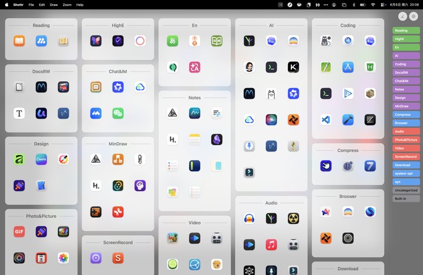Screen dimensions: 423x275
Task: Launch the purple crystal Obsidian icon in Notes
Action: [217, 139]
